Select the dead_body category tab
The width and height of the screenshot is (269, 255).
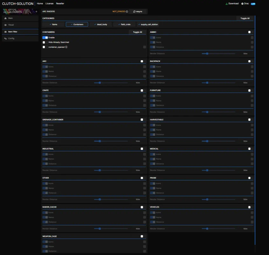click(101, 25)
